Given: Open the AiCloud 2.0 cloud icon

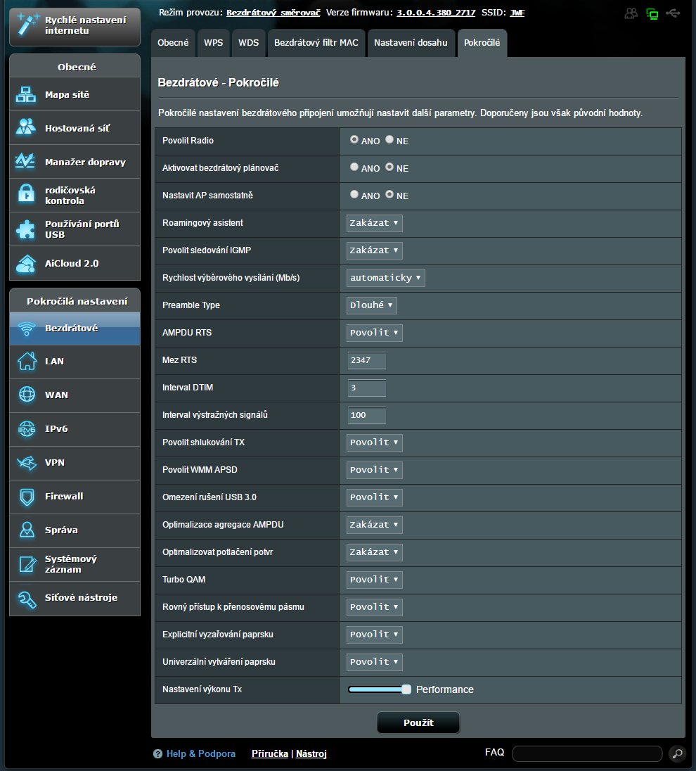Looking at the screenshot, I should click(x=26, y=263).
